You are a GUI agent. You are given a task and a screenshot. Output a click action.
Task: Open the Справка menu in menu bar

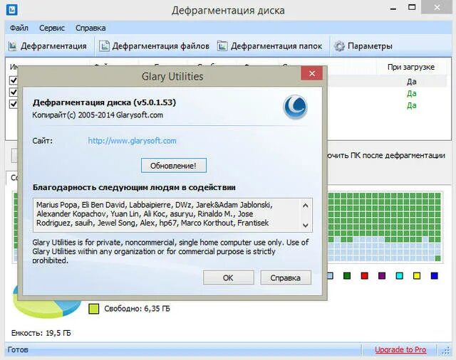pos(90,28)
